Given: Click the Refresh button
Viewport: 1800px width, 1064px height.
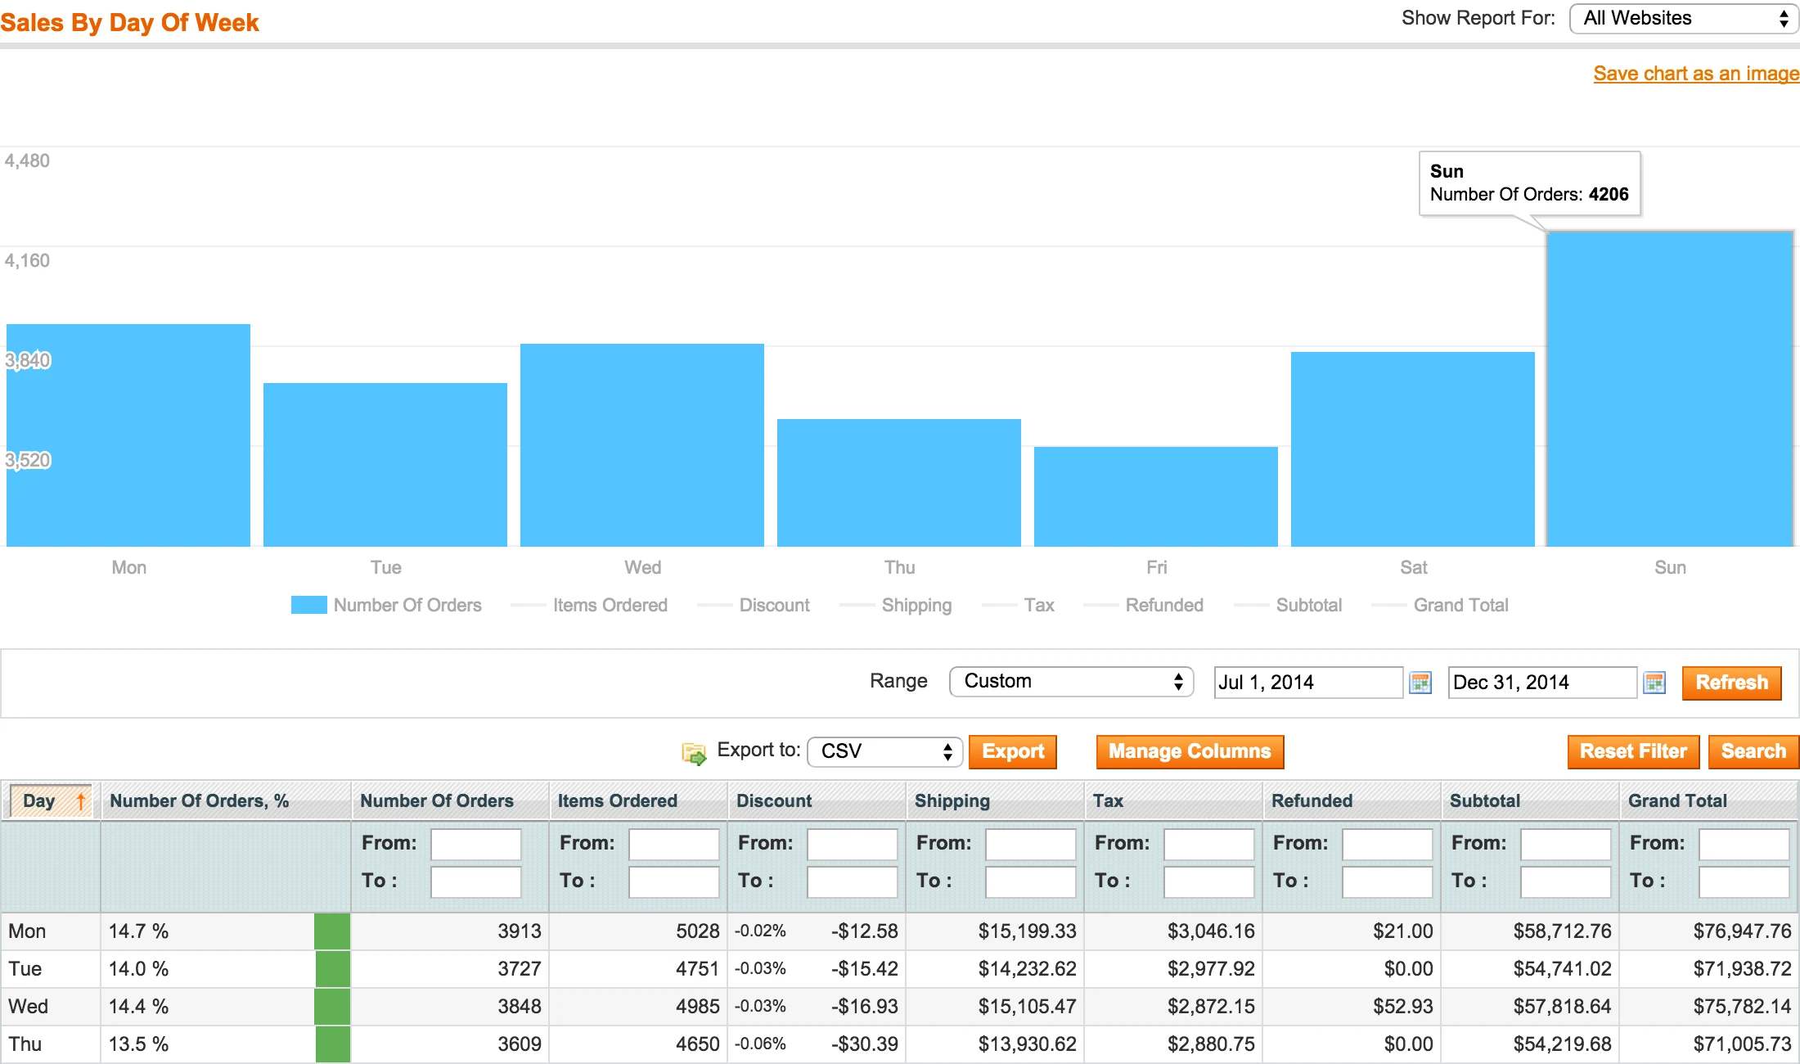Looking at the screenshot, I should pos(1731,683).
